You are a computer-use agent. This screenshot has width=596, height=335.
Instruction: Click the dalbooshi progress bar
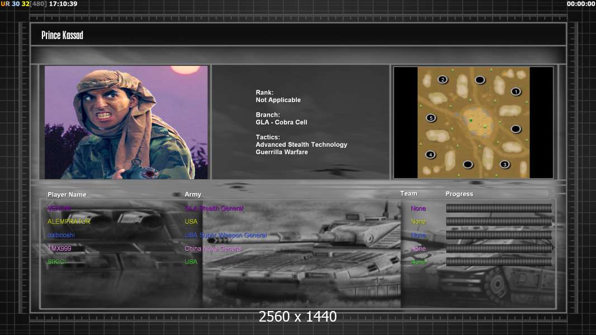point(499,235)
